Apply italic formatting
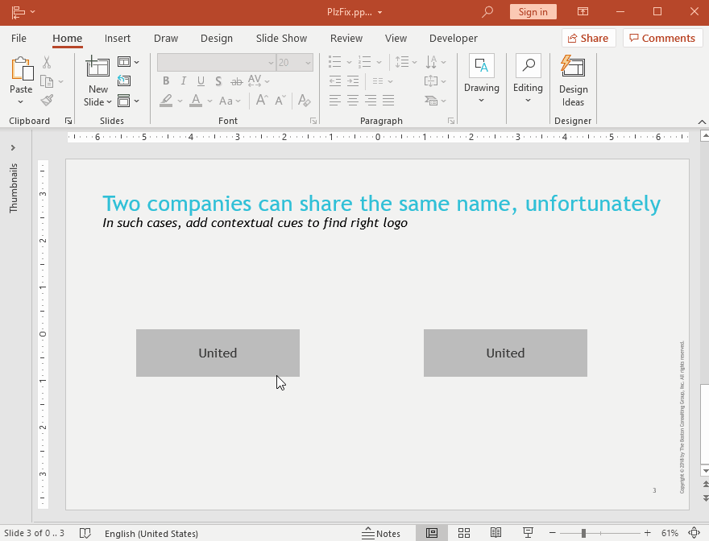Viewport: 709px width, 541px height. point(183,81)
